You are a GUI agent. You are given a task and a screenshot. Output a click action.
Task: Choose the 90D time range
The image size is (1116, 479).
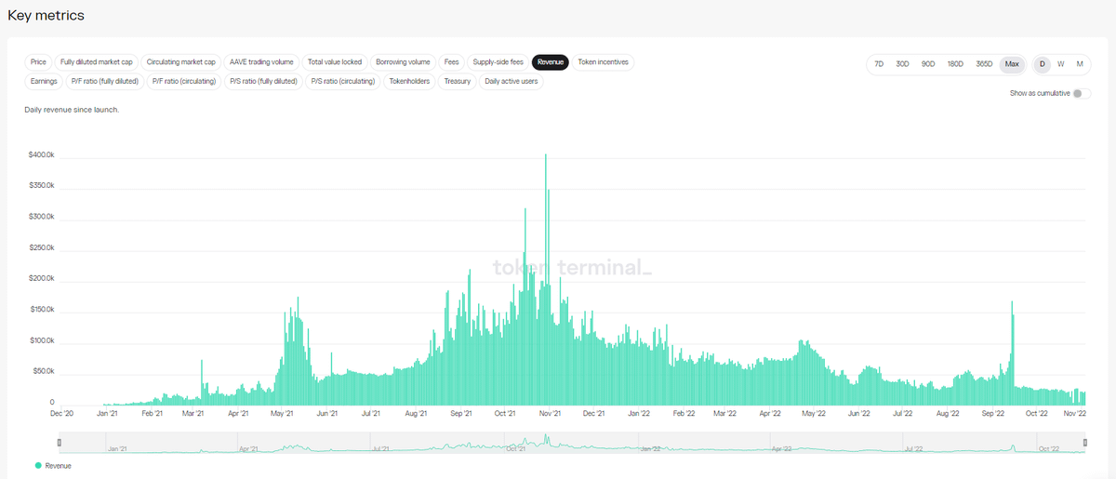coord(928,64)
